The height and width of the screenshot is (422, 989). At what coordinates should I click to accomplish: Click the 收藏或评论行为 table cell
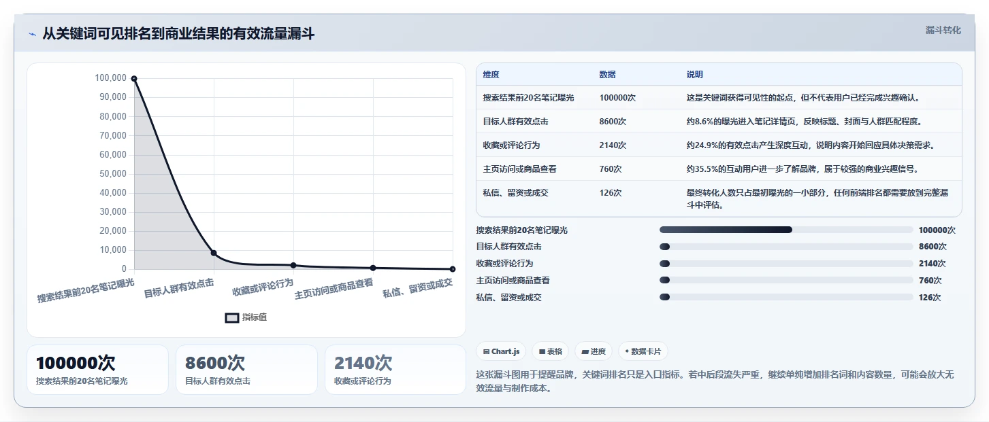511,145
